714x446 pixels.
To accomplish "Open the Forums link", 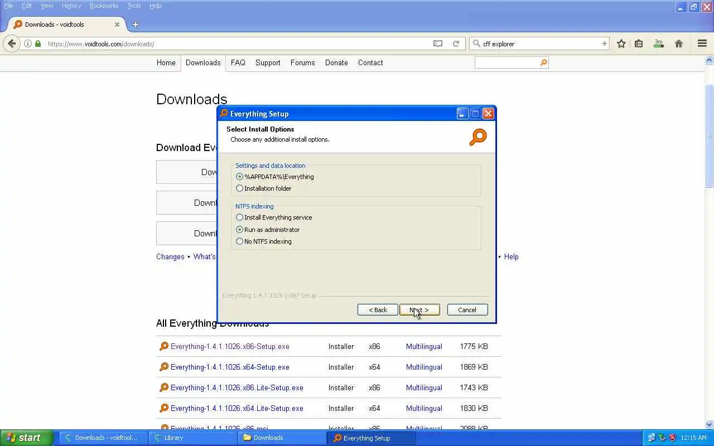I will tap(303, 63).
